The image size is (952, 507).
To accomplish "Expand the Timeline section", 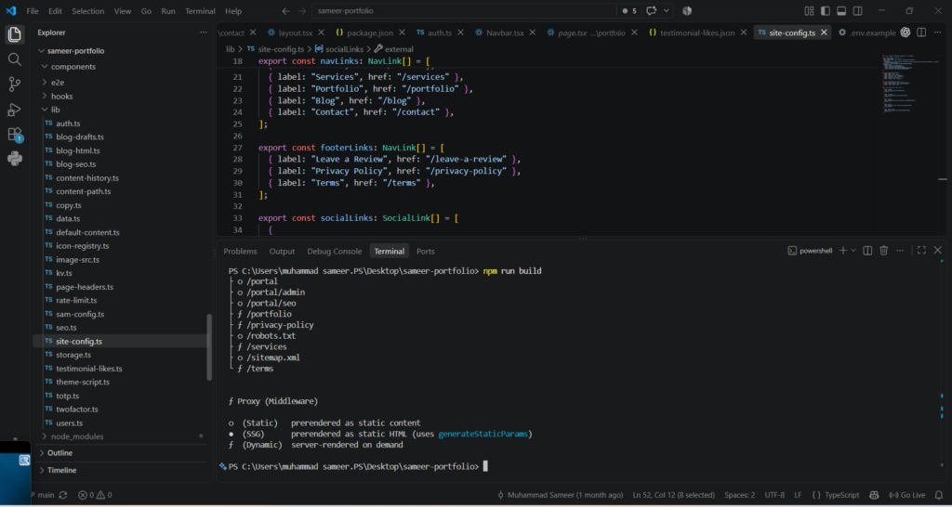I will coord(42,470).
